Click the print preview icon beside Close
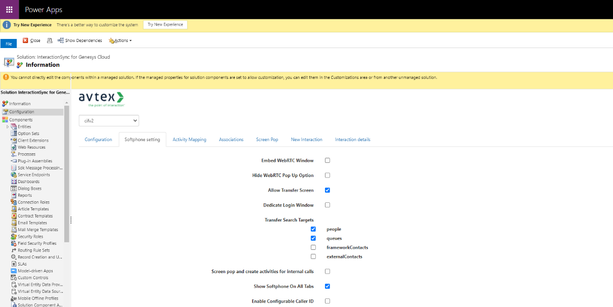 50,40
